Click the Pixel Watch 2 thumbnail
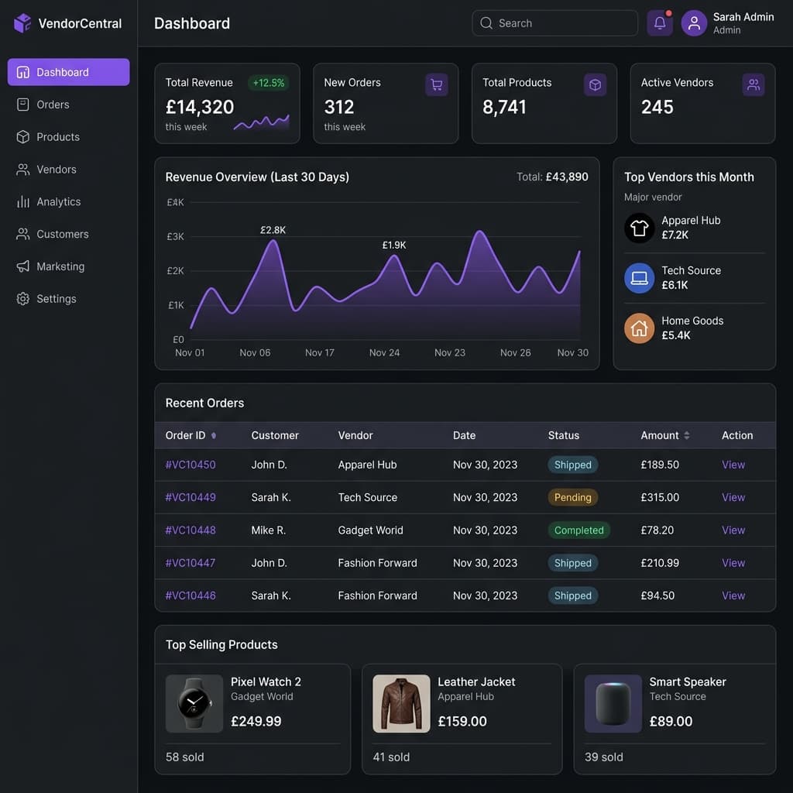The width and height of the screenshot is (793, 793). tap(194, 703)
